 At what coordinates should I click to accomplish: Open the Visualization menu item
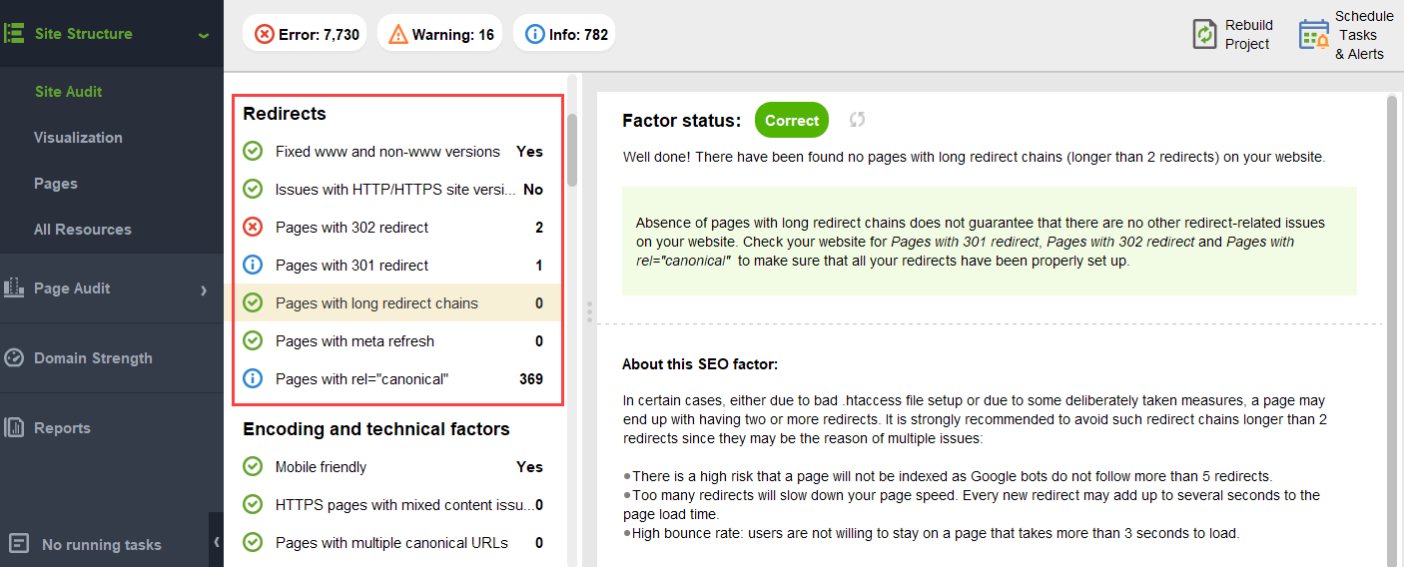pos(78,138)
